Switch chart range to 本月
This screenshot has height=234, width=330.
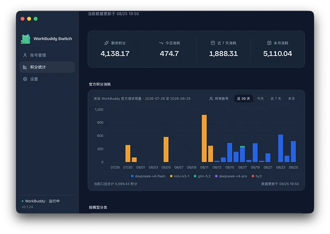[291, 99]
